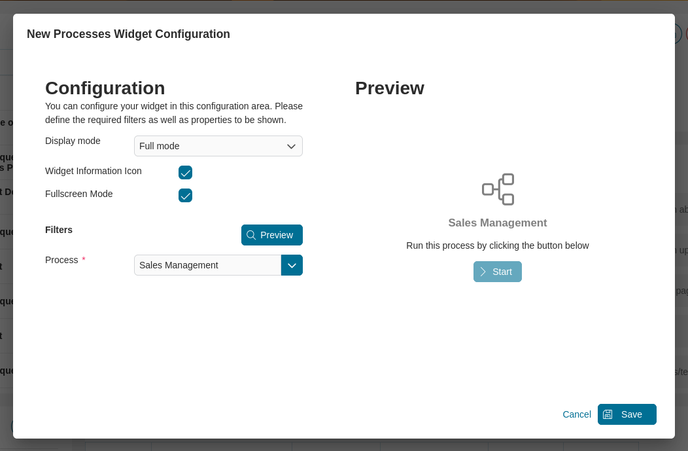Click the floppy disk icon on the Save button
The height and width of the screenshot is (451, 688).
(x=608, y=414)
